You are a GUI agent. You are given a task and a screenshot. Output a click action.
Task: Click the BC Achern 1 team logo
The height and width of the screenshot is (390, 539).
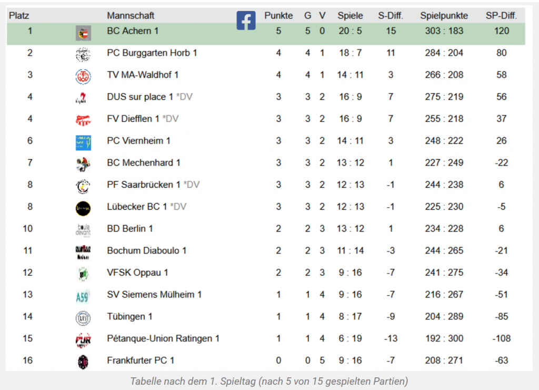coord(83,33)
